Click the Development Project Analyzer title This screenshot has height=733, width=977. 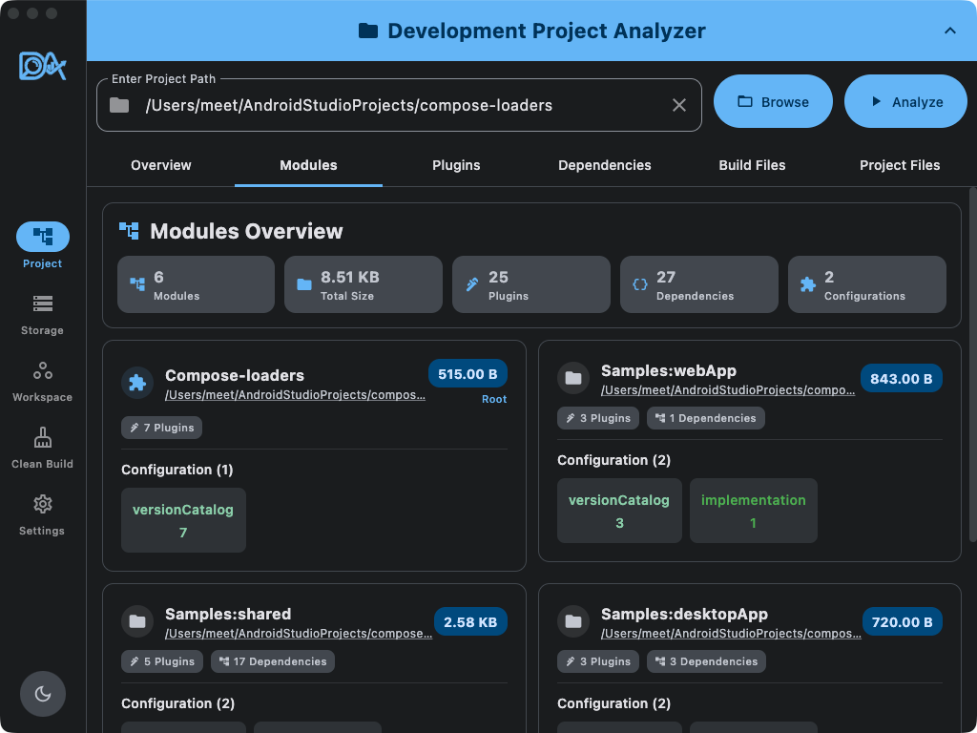(547, 31)
